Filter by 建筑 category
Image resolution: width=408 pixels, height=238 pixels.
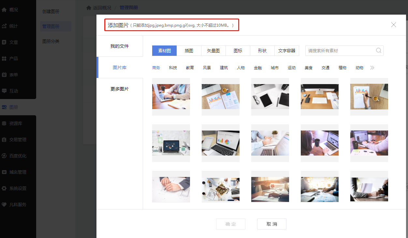pos(224,68)
